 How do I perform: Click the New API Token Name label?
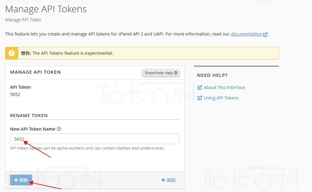tap(33, 129)
